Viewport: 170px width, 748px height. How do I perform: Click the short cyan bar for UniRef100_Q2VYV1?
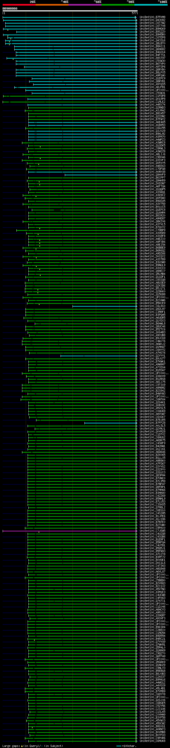click(x=99, y=356)
